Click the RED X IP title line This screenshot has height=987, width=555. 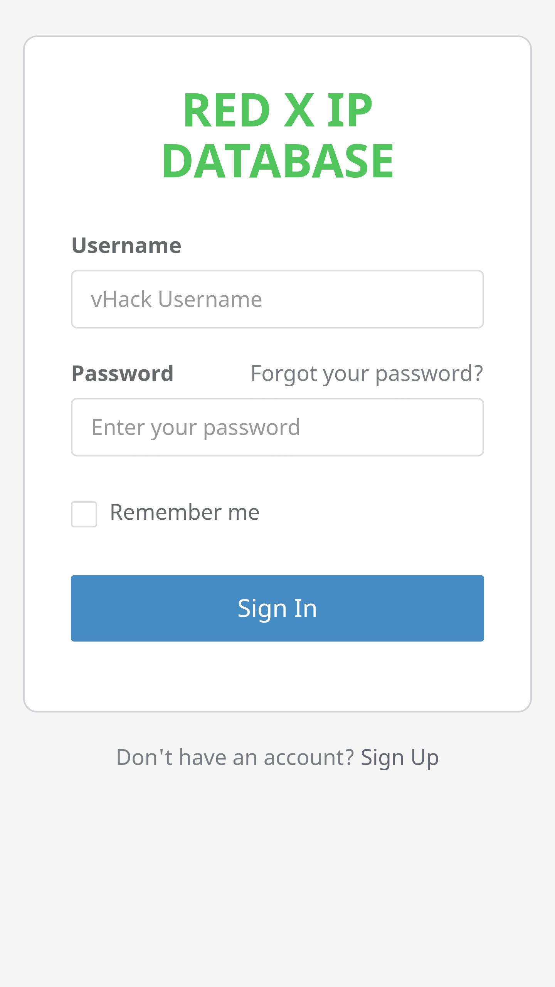tap(277, 110)
